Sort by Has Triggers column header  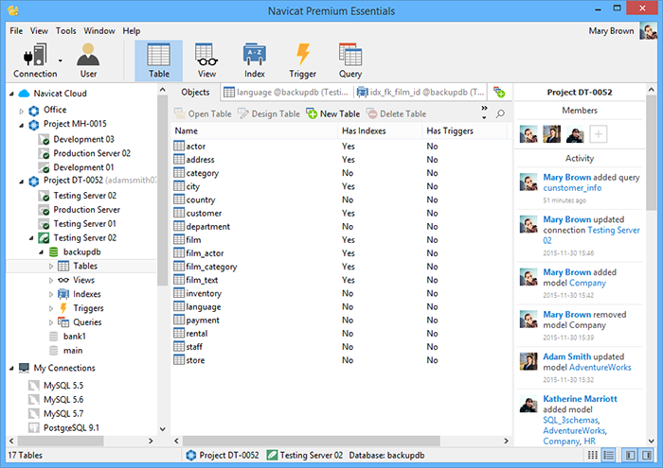(x=464, y=130)
